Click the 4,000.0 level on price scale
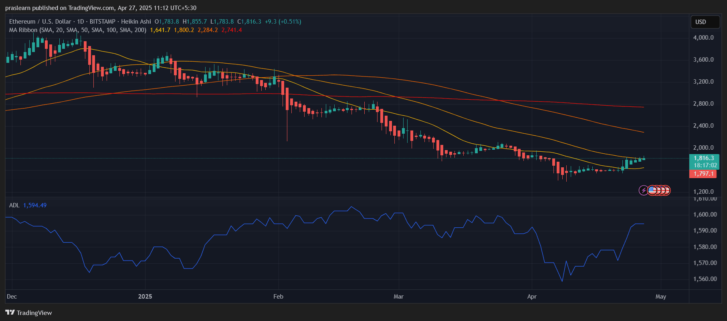727x321 pixels. [x=703, y=38]
